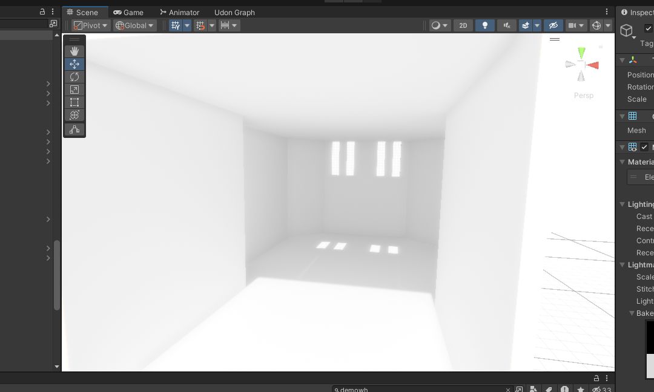654x392 pixels.
Task: Toggle the Mesh Renderer enabled checkbox
Action: [x=644, y=147]
